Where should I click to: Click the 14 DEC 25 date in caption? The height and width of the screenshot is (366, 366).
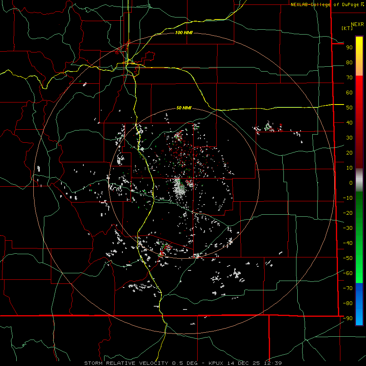click(x=244, y=363)
